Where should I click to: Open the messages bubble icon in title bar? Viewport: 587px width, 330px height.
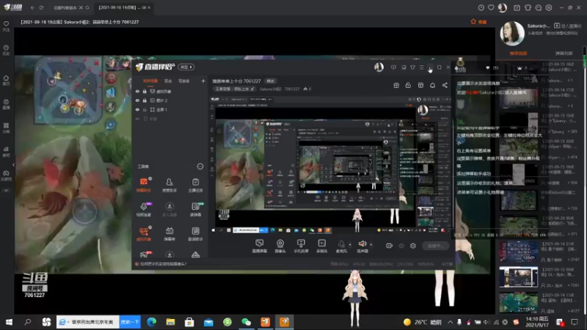point(539,7)
